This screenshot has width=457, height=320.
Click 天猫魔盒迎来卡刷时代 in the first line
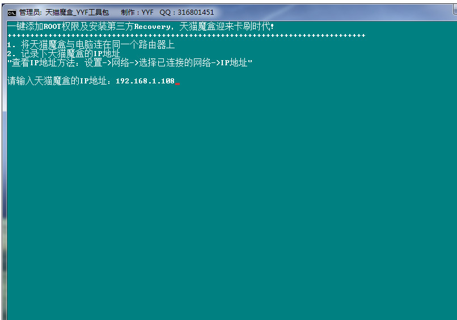226,27
